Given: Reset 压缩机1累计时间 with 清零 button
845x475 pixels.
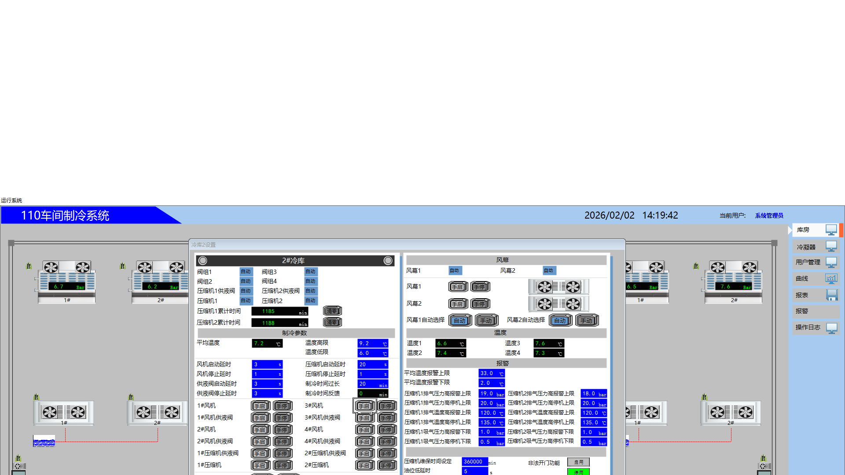Looking at the screenshot, I should pos(332,311).
